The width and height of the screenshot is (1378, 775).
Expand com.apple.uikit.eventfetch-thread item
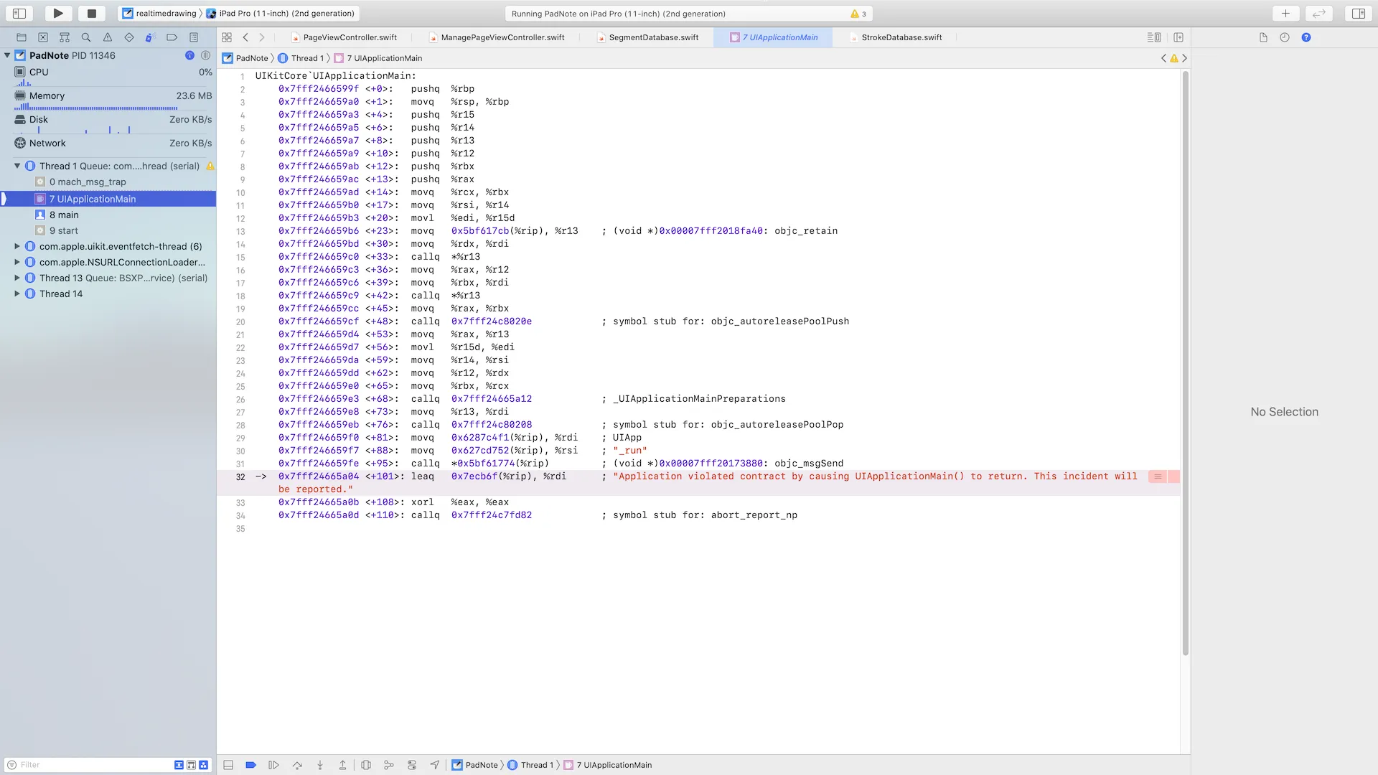pyautogui.click(x=17, y=246)
